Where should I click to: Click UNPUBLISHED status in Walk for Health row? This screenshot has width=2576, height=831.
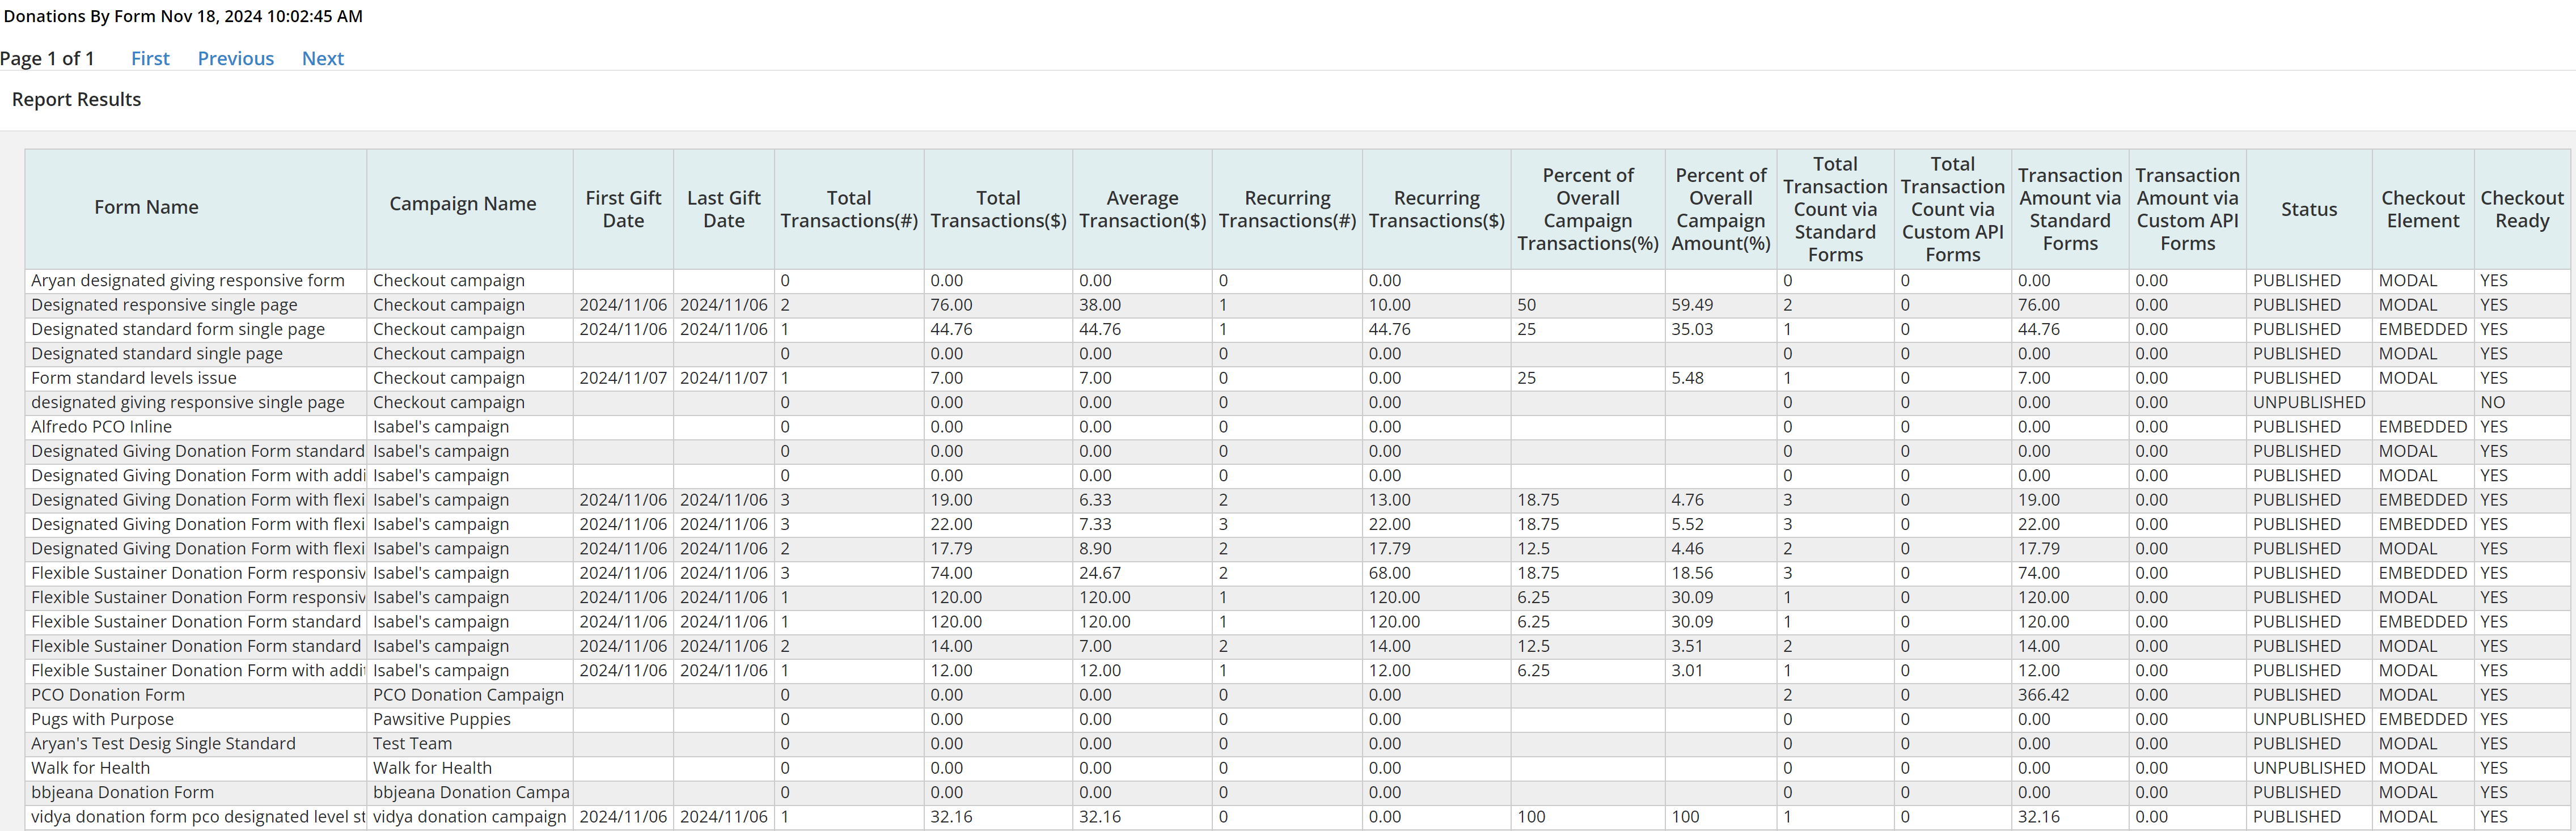click(2309, 768)
